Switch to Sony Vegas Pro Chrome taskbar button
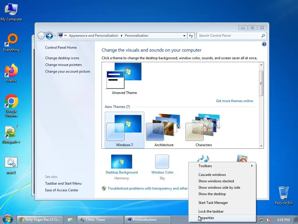This screenshot has height=224, width=298. (x=40, y=220)
